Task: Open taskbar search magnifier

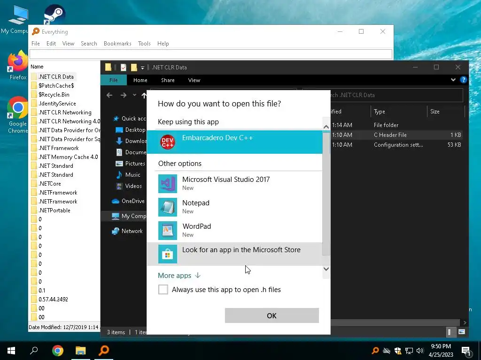Action: coord(34,351)
